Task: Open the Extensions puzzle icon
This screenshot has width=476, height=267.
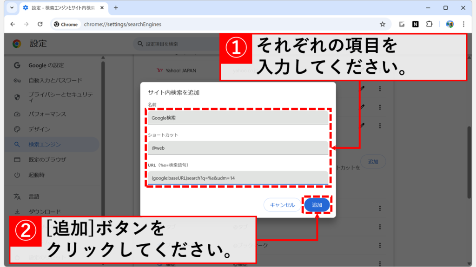Action: 429,24
